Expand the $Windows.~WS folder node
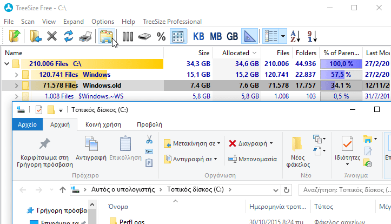The image size is (391, 224). click(x=16, y=96)
